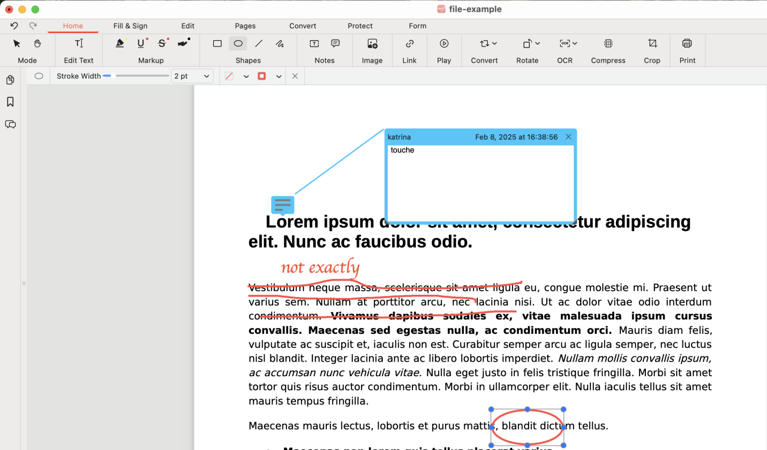
Task: Switch to arrow selection mode
Action: click(x=17, y=43)
